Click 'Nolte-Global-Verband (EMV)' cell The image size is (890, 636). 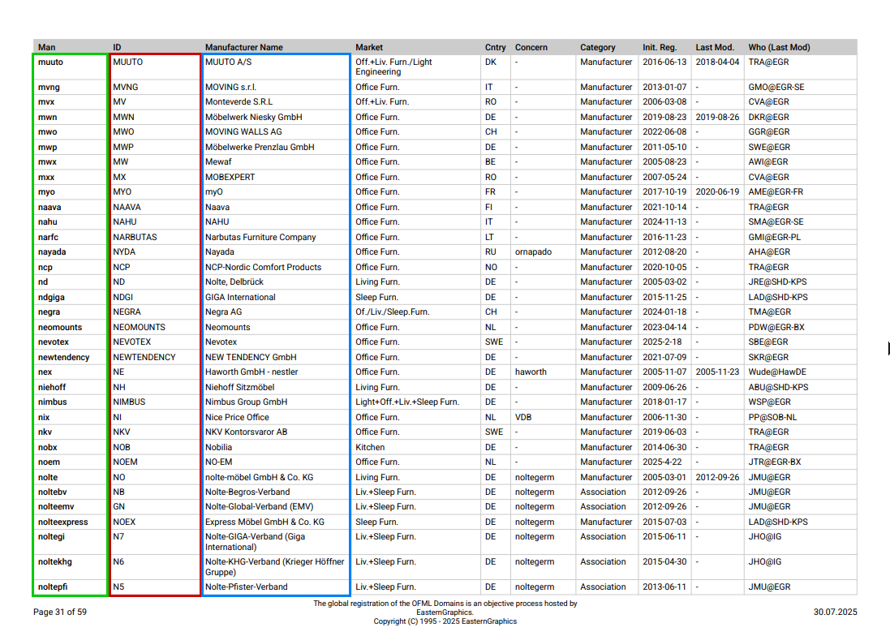[259, 507]
